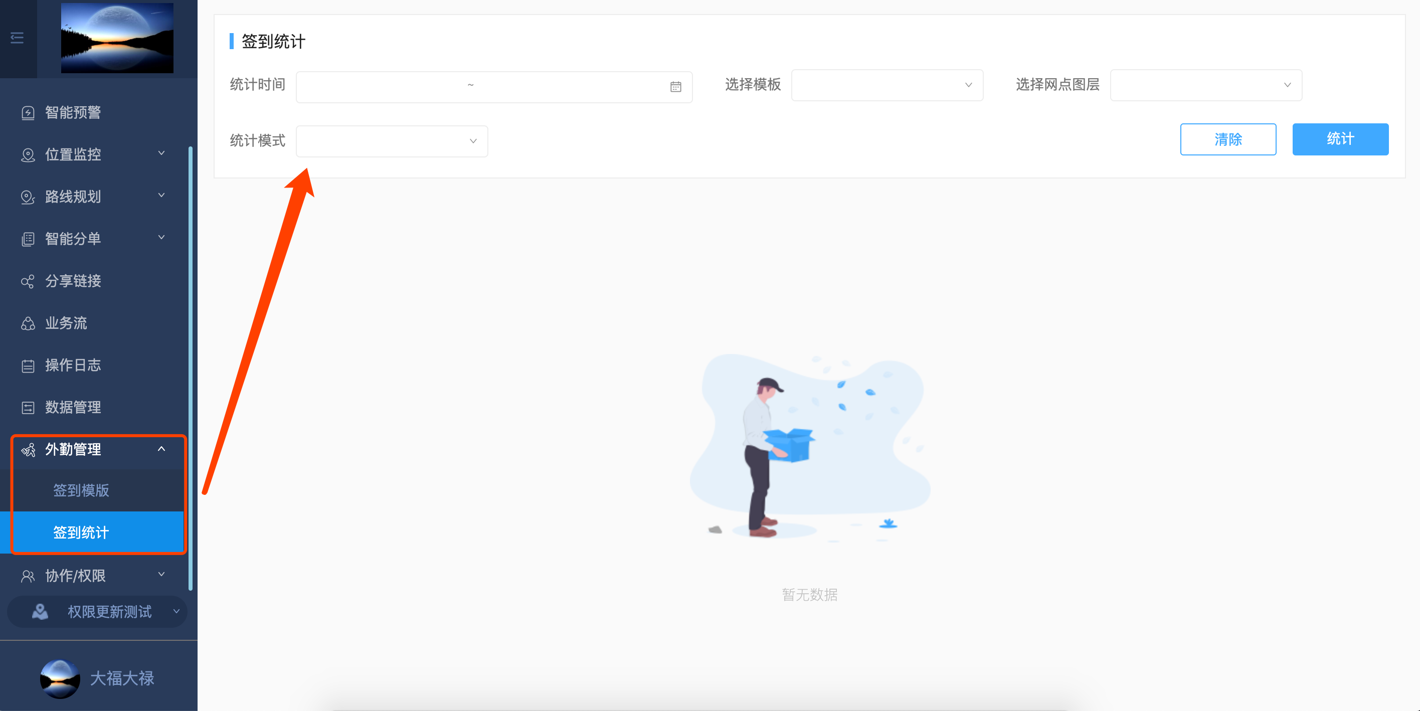The height and width of the screenshot is (711, 1420).
Task: Click the 位置监控 location pin icon
Action: tap(28, 155)
